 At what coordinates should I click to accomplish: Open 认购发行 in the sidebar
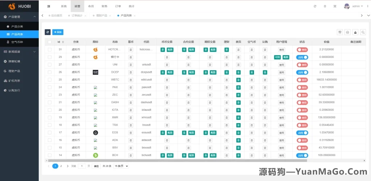click(20, 90)
